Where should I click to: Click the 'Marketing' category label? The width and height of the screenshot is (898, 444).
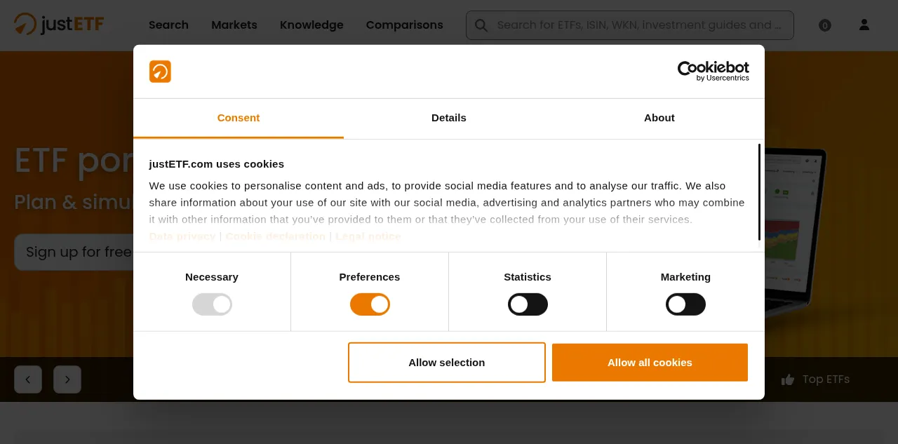click(x=685, y=277)
